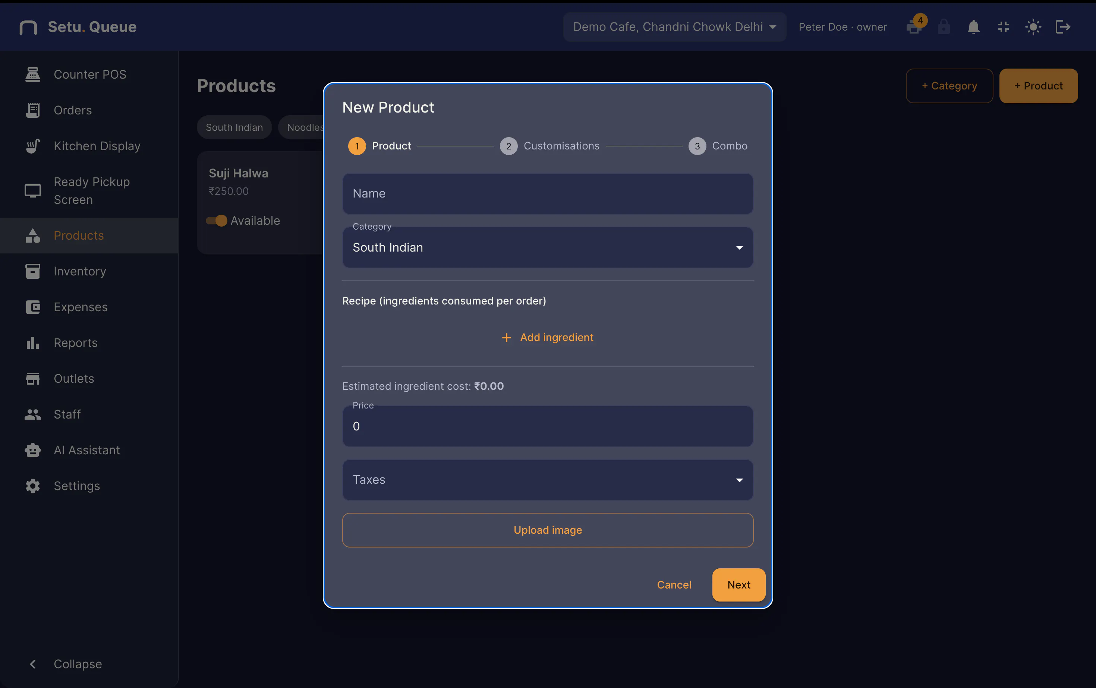The width and height of the screenshot is (1096, 688).
Task: Click the Ready Pickup Screen monitor icon
Action: click(x=33, y=191)
